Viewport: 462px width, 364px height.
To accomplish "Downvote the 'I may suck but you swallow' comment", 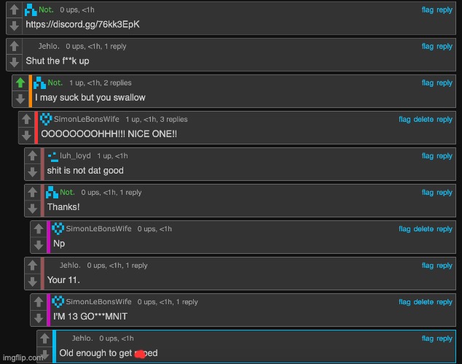I will pyautogui.click(x=20, y=98).
